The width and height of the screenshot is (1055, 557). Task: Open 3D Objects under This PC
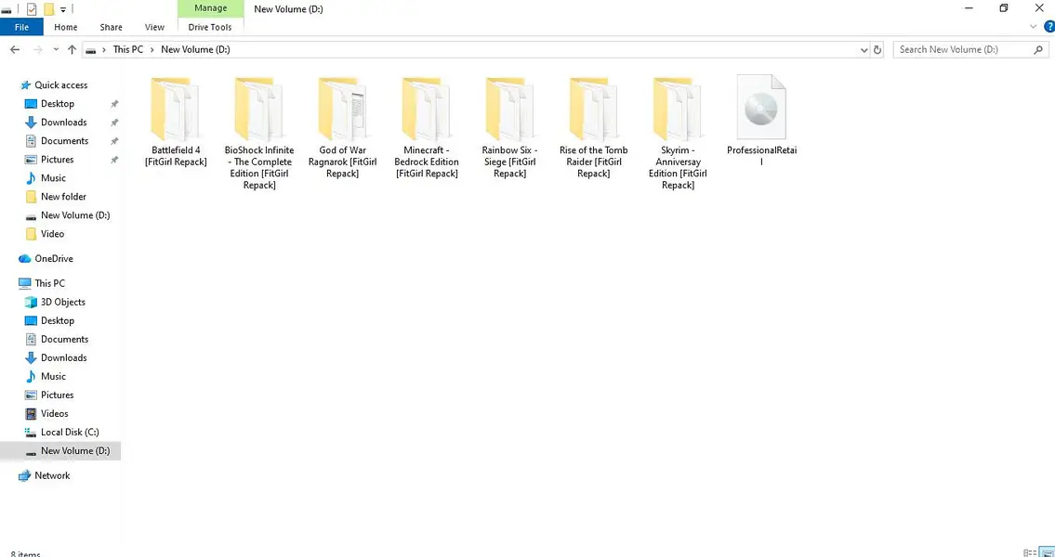coord(62,303)
